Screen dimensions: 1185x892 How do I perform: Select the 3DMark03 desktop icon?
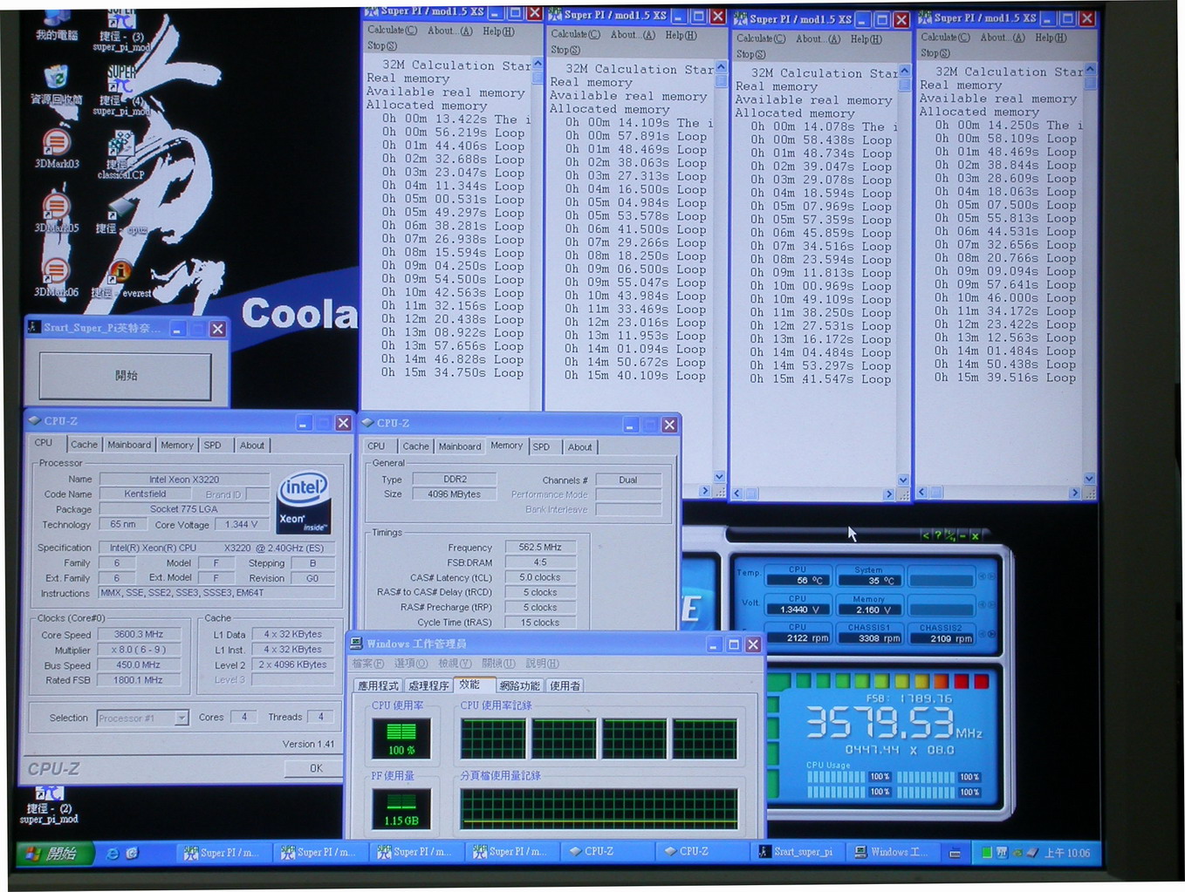coord(57,148)
